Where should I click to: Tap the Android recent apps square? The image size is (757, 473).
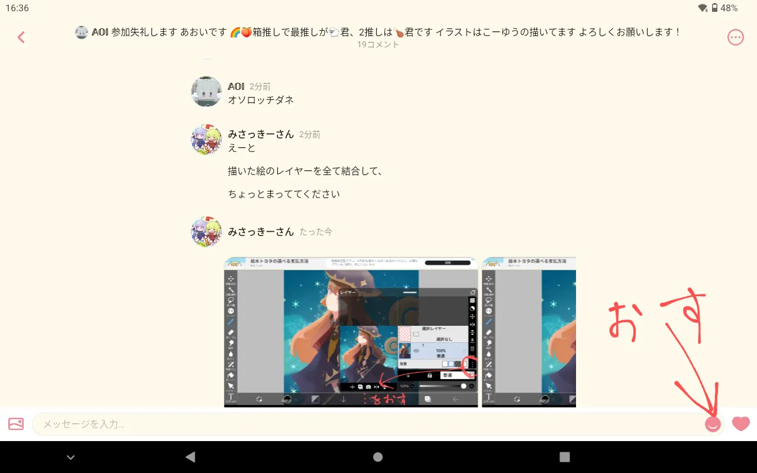point(565,456)
